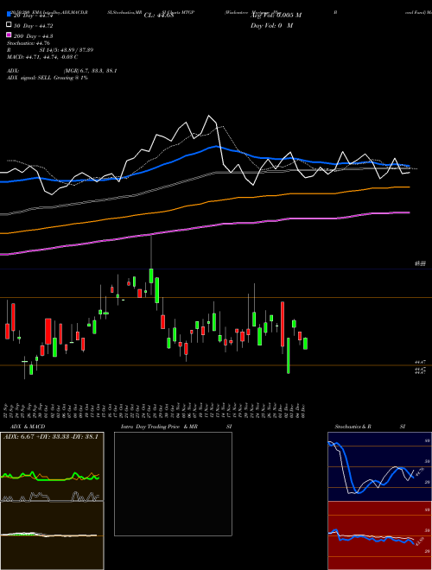Click the 'ADX: 6.67 +DY: 33.33 -DY: 38.1' readout
Viewport: 432px width, 570px height.
51,437
